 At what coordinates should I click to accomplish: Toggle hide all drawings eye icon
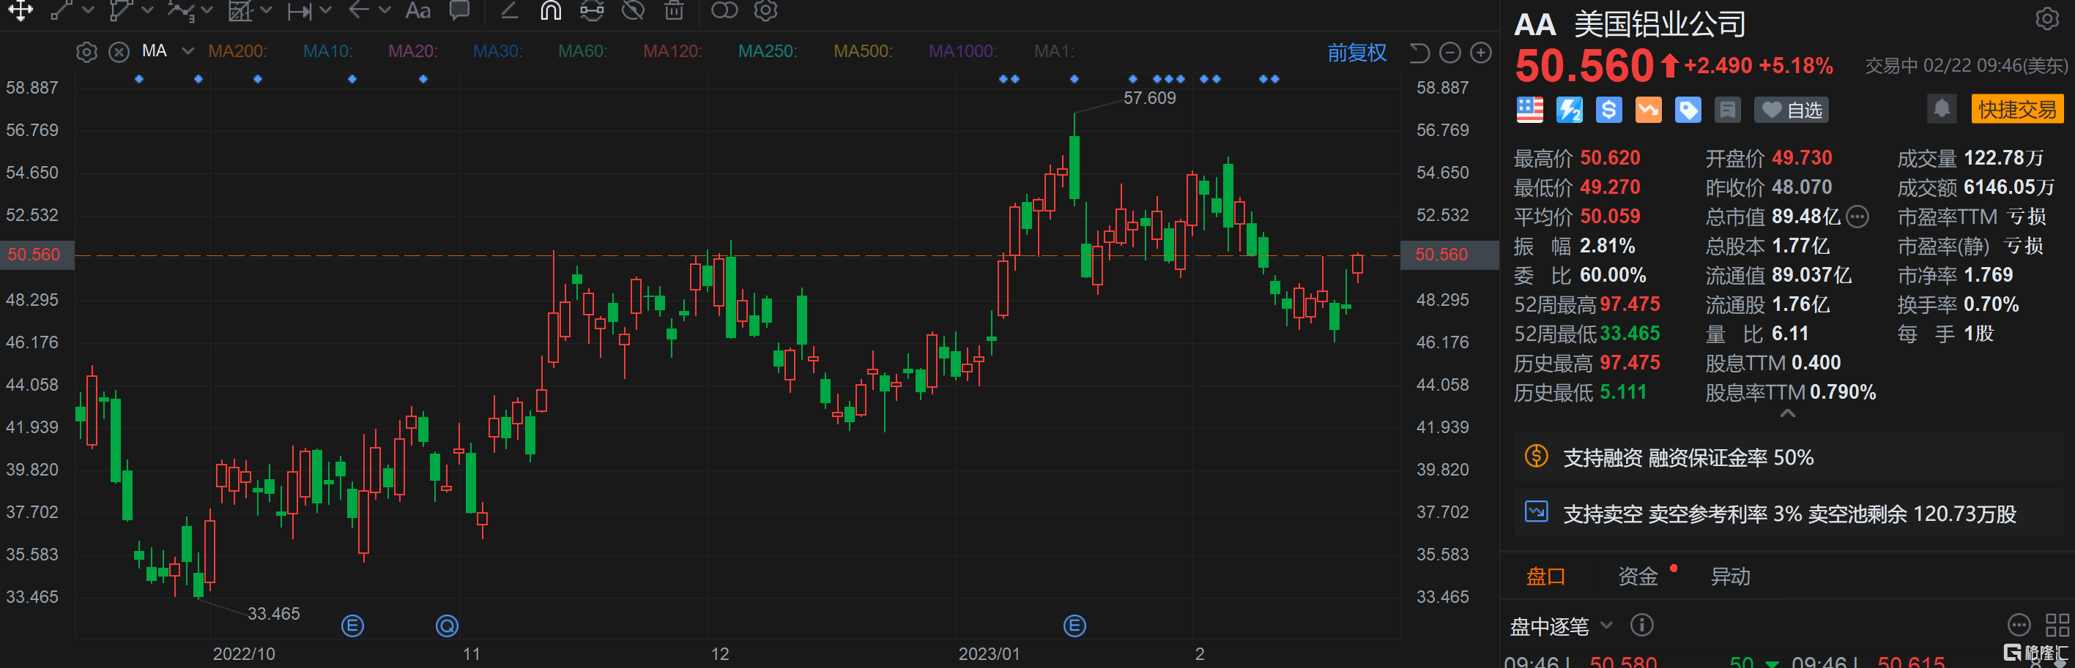click(633, 10)
